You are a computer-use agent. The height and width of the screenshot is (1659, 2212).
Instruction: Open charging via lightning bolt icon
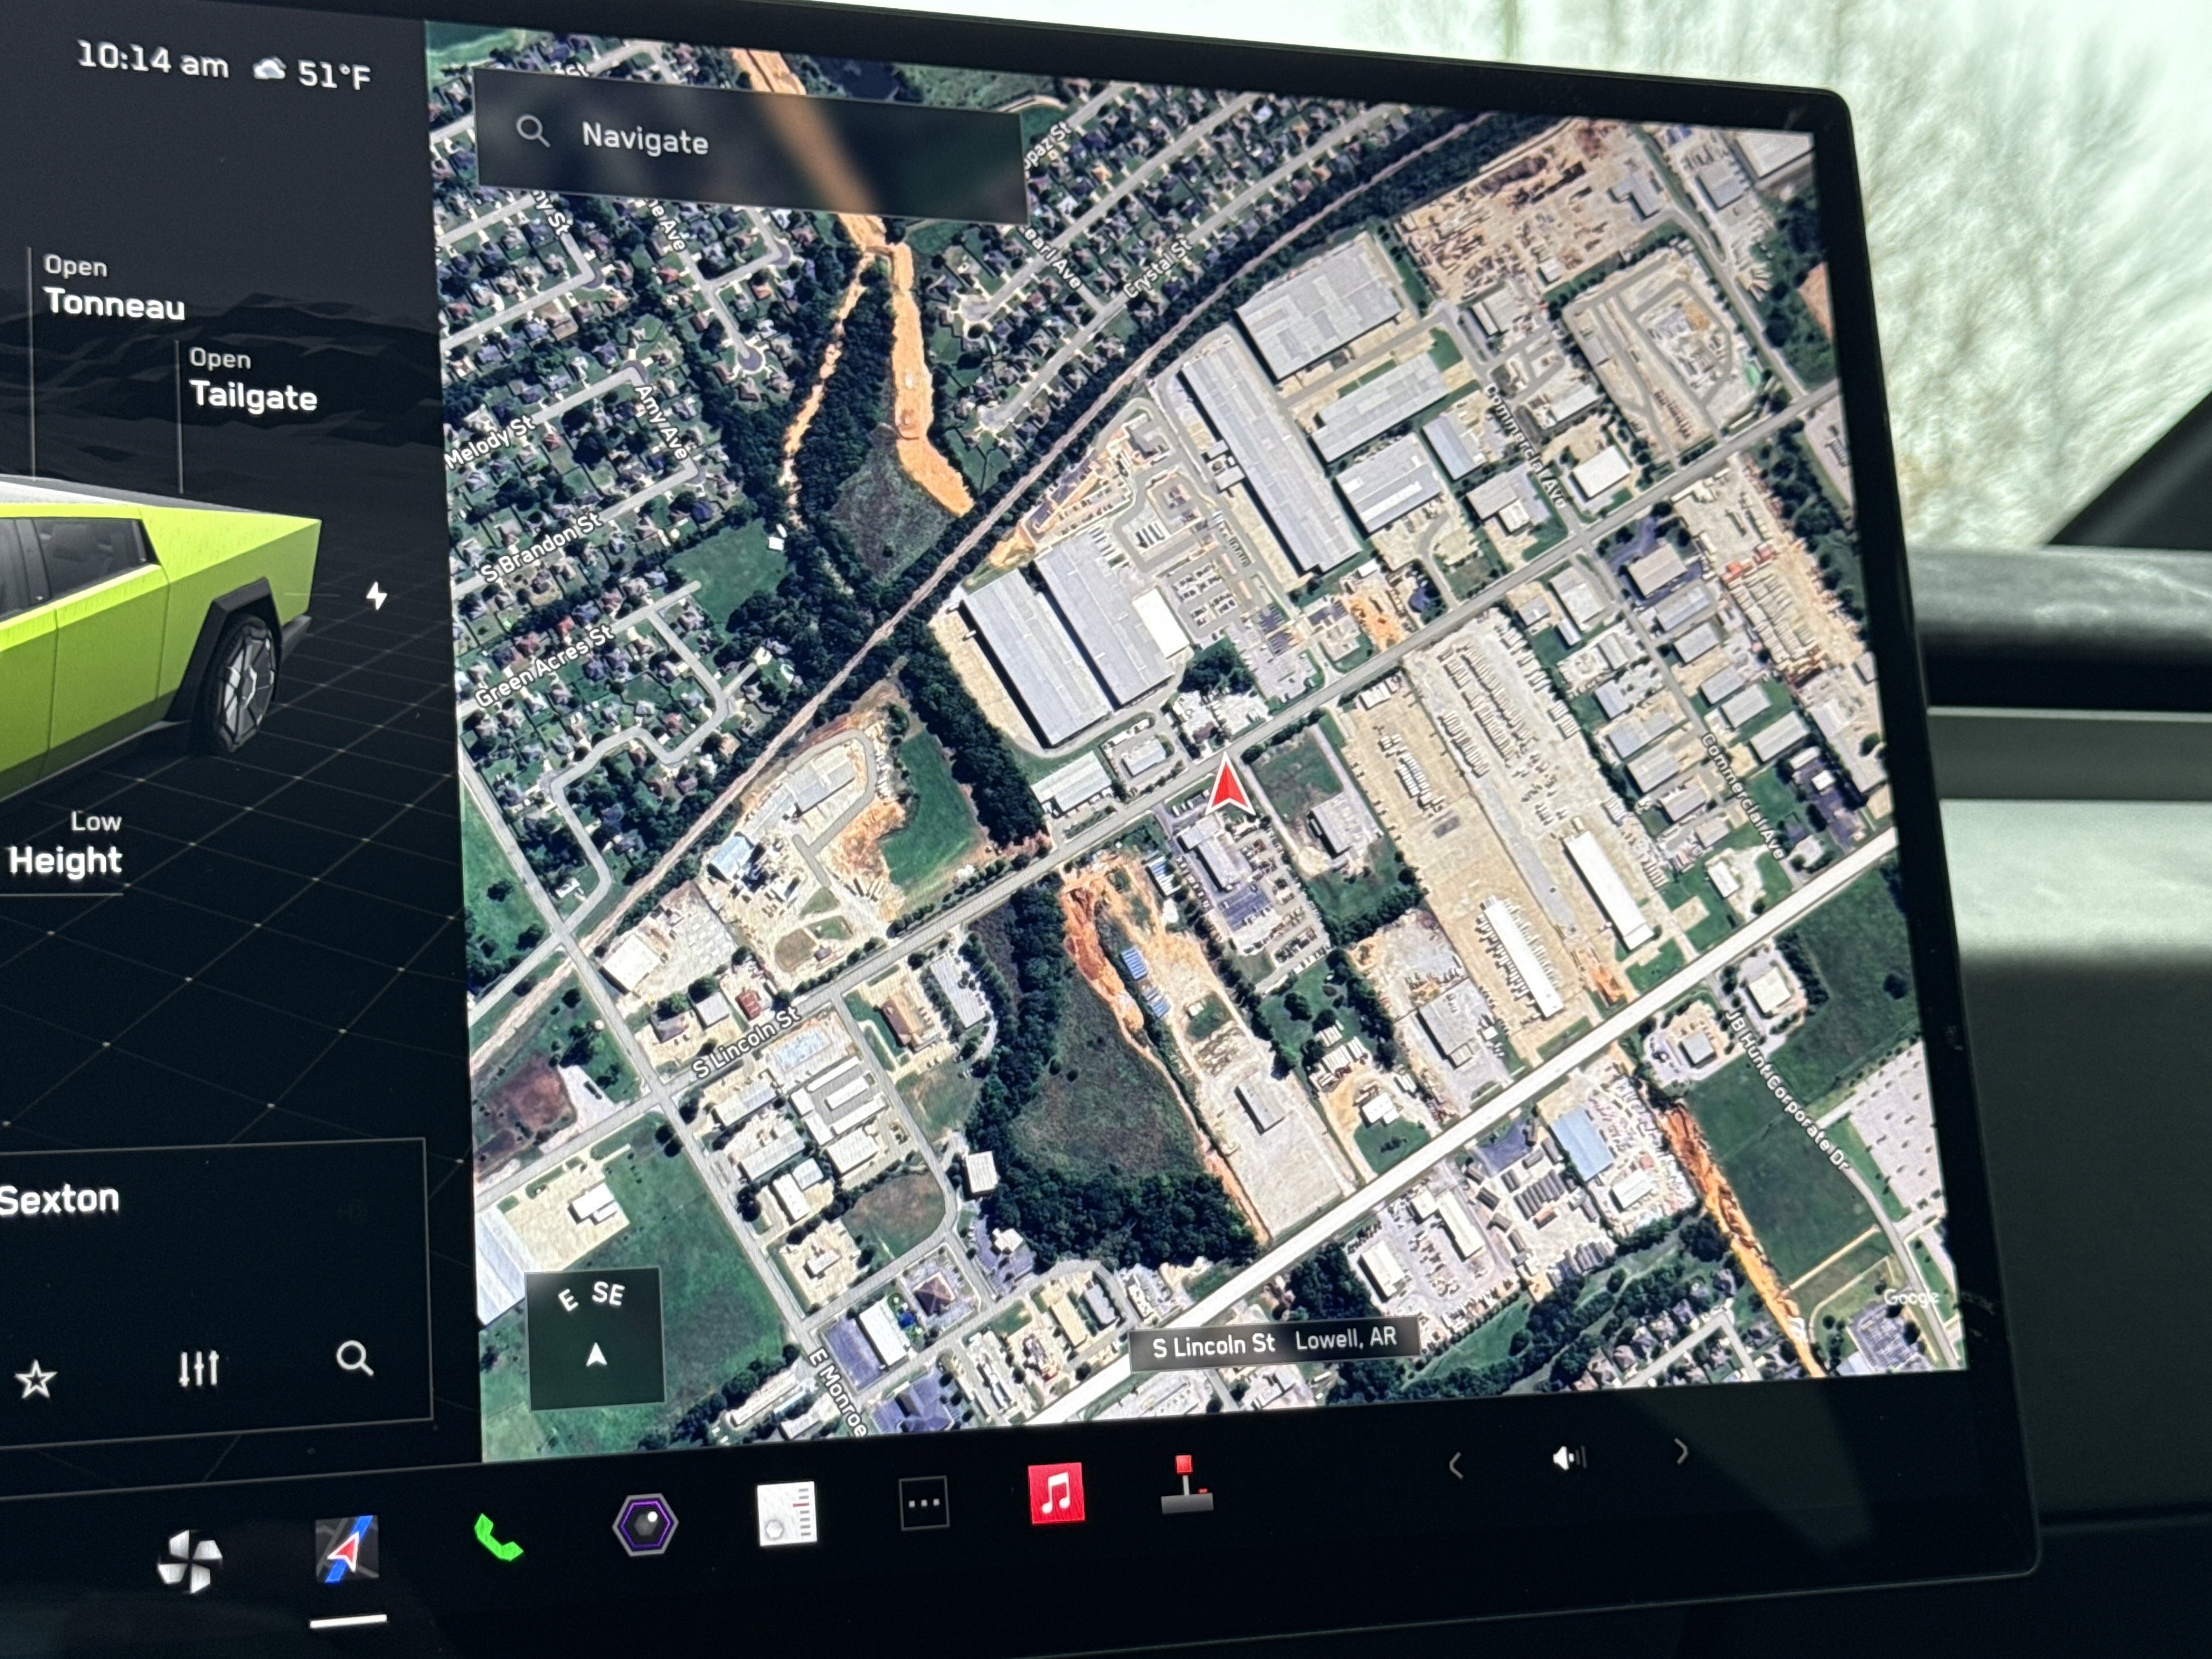pos(376,596)
